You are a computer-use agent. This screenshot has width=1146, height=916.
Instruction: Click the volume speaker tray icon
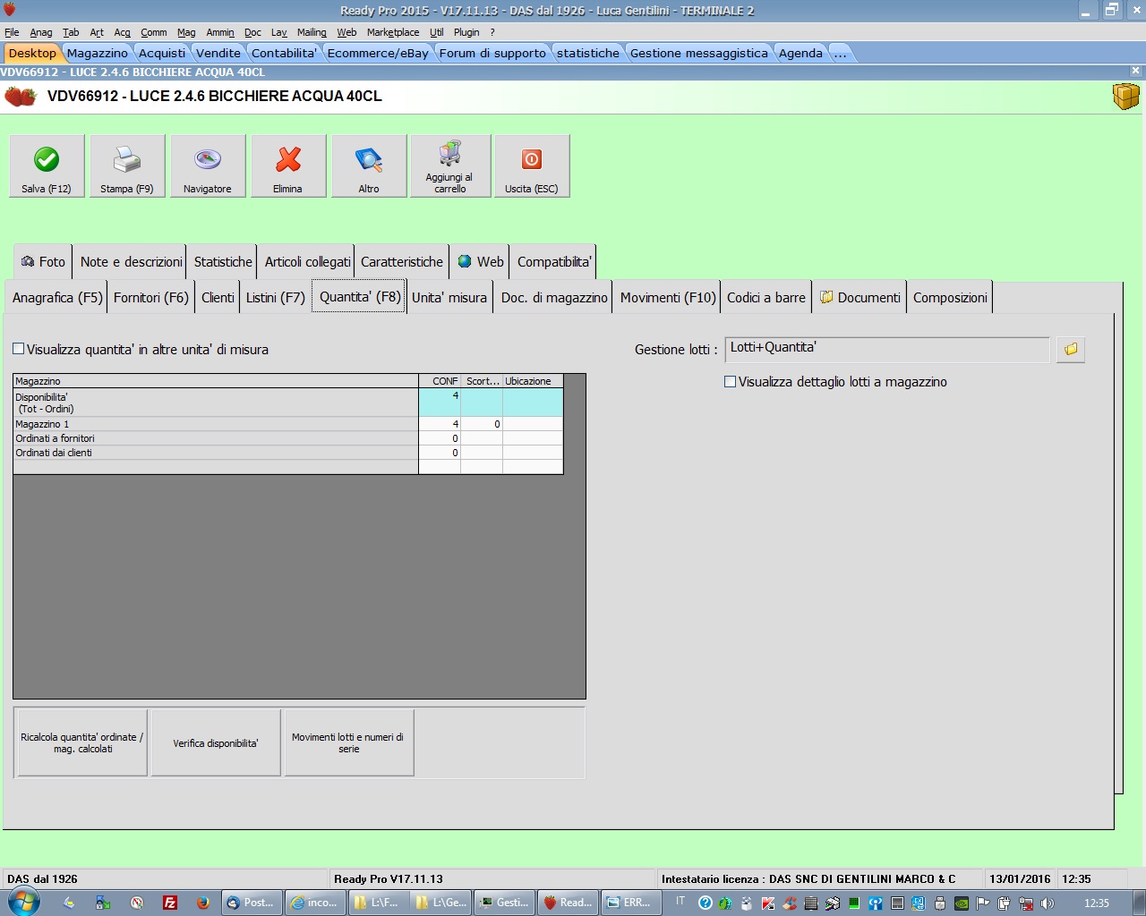[x=1048, y=903]
